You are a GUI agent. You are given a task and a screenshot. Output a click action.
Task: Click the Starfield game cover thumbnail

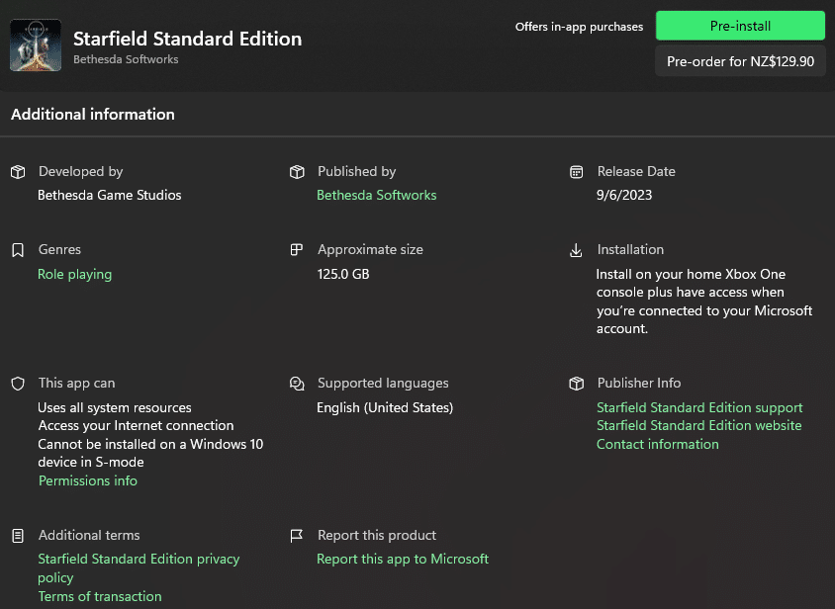click(x=36, y=45)
